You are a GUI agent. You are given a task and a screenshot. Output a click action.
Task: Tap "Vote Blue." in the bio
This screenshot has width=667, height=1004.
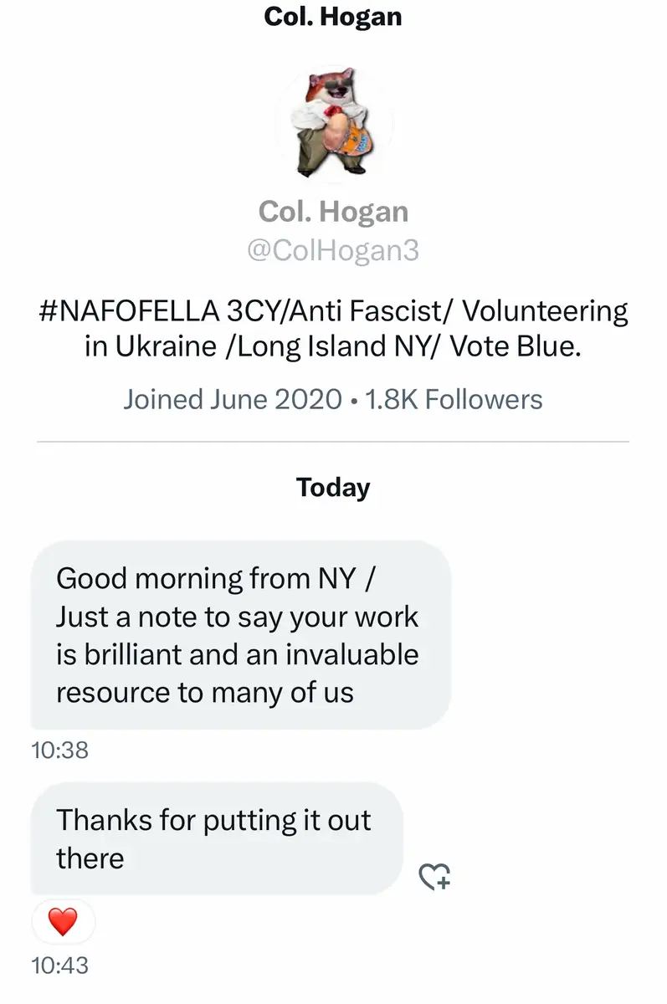(x=516, y=347)
